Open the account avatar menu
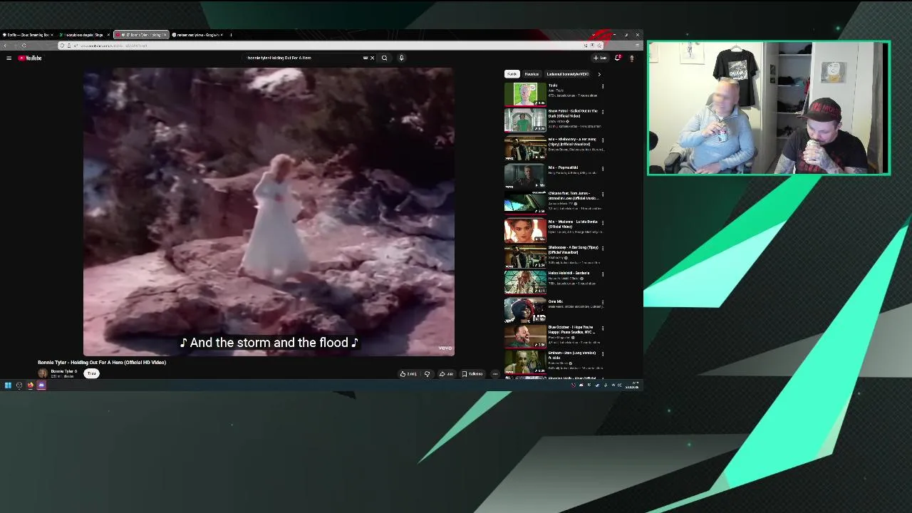 [631, 58]
